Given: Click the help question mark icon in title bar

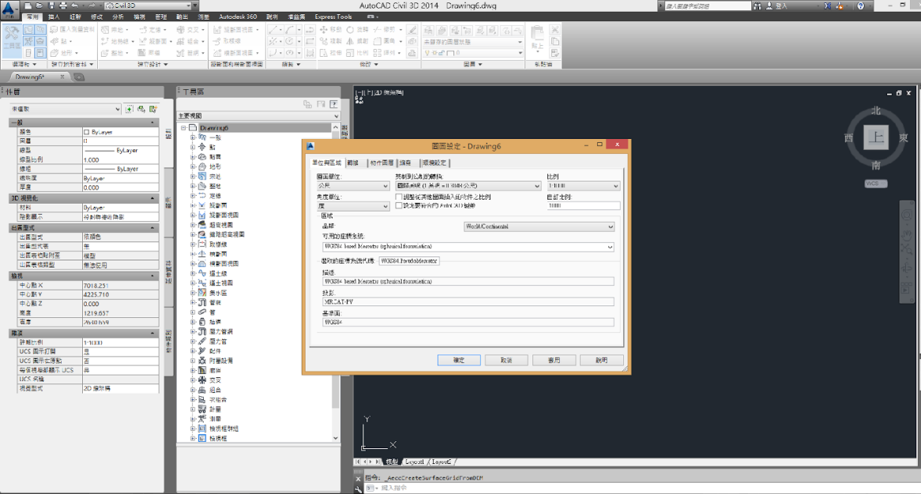Looking at the screenshot, I should (860, 6).
